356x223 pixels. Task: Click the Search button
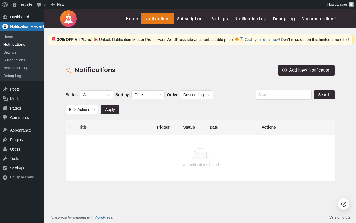[324, 95]
